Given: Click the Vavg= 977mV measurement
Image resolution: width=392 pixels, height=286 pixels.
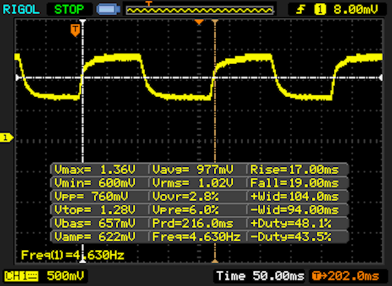Looking at the screenshot, I should (193, 169).
